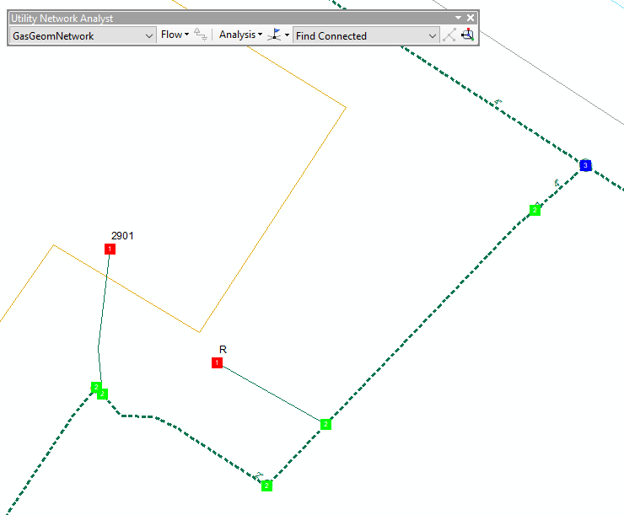Viewport: 624px width, 515px height.
Task: Select the red junction labeled R
Action: tap(217, 362)
